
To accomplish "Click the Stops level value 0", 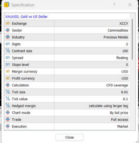I will (127, 65).
